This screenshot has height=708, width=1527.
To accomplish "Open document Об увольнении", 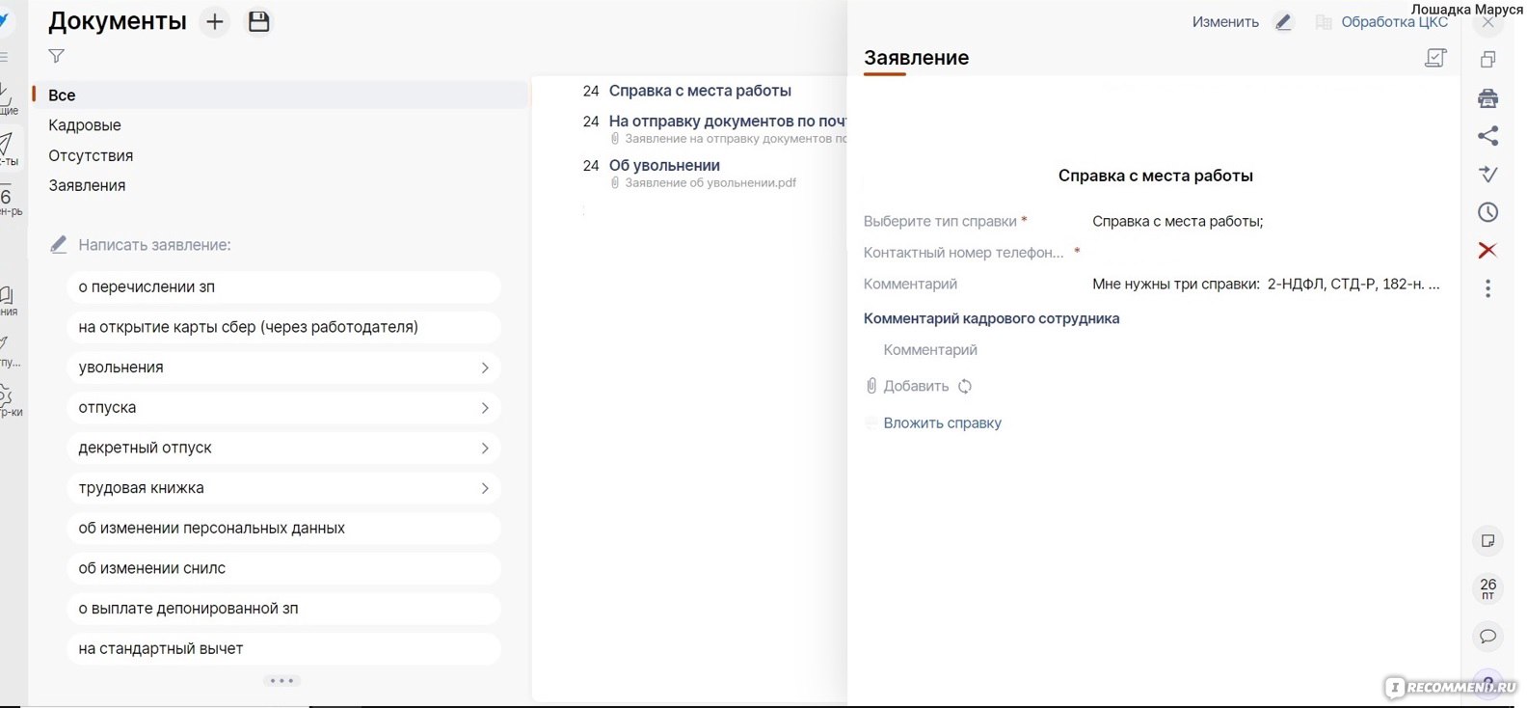I will coord(664,166).
